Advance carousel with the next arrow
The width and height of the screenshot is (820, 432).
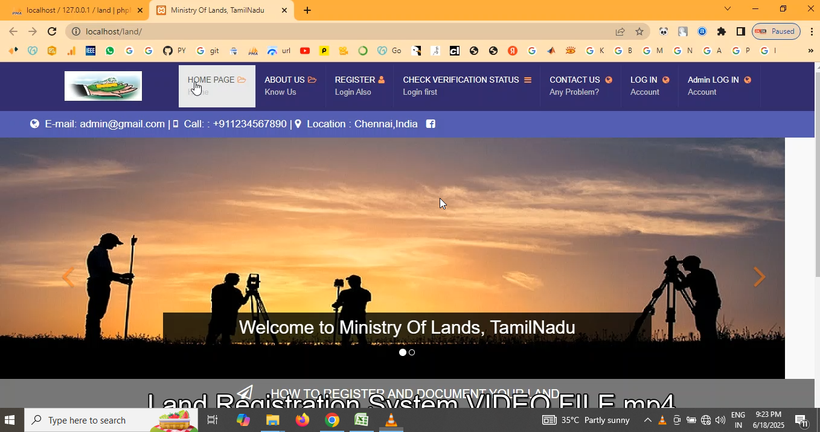759,277
